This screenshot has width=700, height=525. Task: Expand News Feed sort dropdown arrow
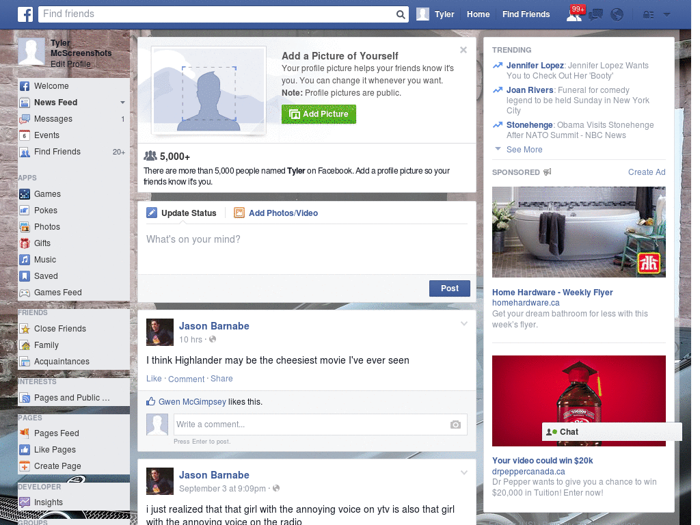[x=122, y=103]
